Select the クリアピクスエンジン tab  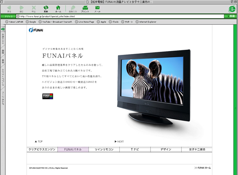click(42, 150)
